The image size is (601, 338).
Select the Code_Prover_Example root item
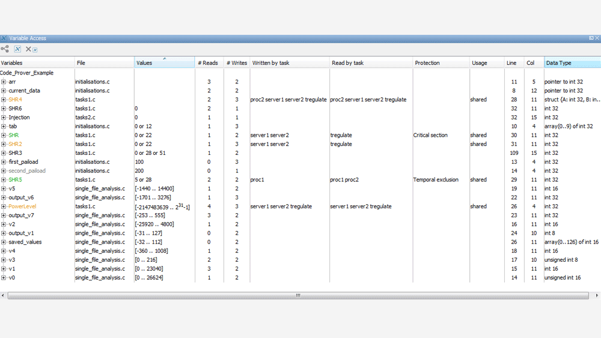(x=27, y=73)
